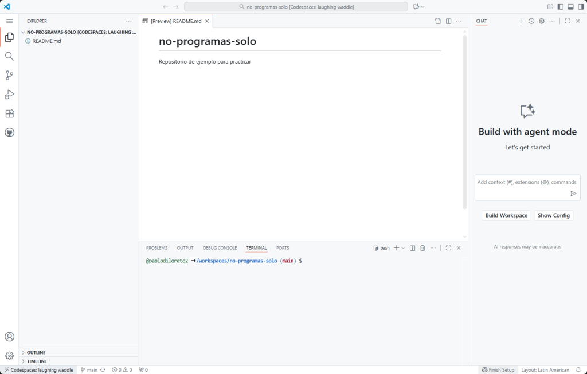587x374 pixels.
Task: Toggle the bottom Panel layout button
Action: 570,7
